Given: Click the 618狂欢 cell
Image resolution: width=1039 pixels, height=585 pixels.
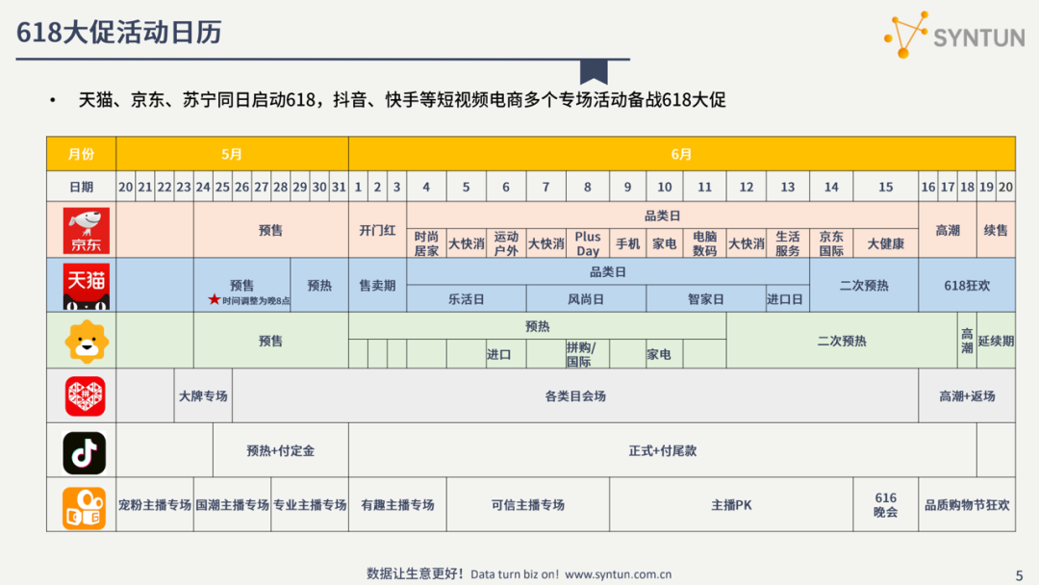Looking at the screenshot, I should click(967, 285).
